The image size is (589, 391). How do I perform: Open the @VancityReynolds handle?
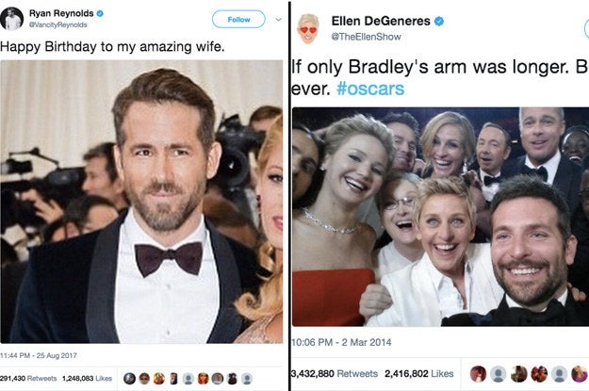pos(58,24)
